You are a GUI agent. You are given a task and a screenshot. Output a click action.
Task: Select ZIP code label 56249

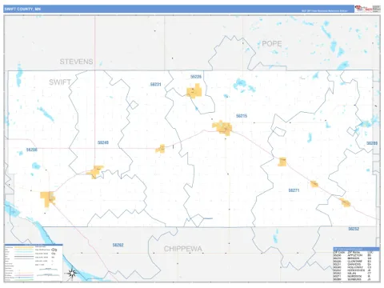(103, 142)
